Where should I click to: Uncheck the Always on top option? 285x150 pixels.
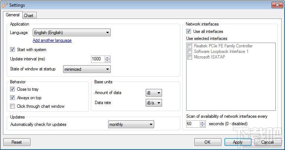(x=13, y=98)
